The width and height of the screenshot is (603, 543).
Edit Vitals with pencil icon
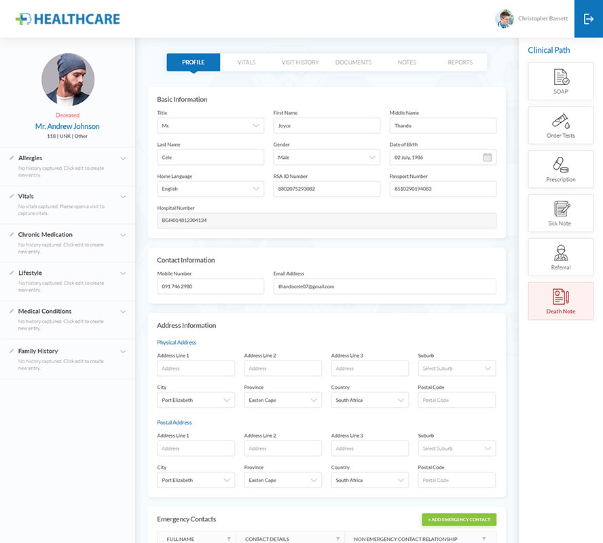coord(12,196)
